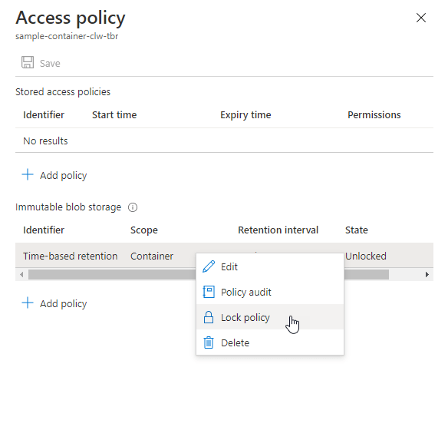Choose Edit from the context menu
Image resolution: width=448 pixels, height=440 pixels.
(x=270, y=266)
